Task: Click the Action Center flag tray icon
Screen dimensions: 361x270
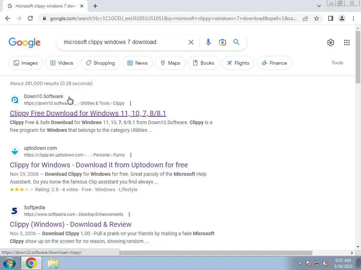Action: 308,263
